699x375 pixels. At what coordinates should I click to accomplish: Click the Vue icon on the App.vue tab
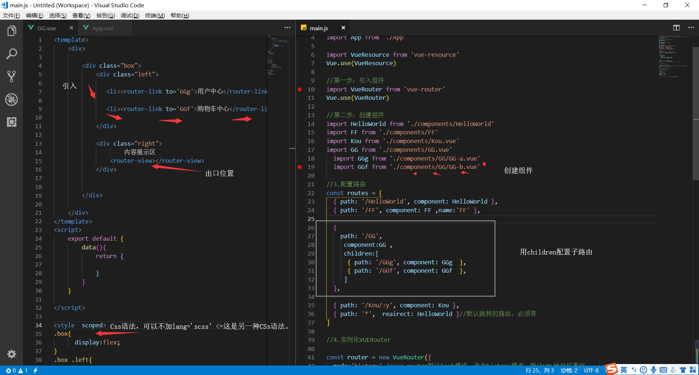click(x=86, y=28)
